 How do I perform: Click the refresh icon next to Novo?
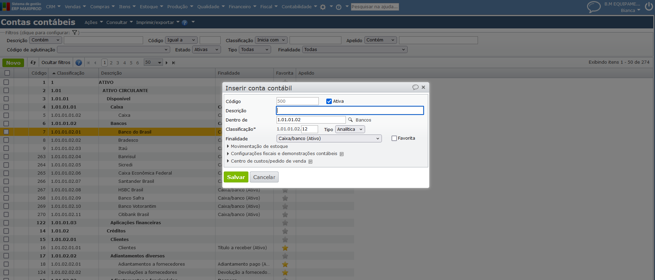point(33,63)
